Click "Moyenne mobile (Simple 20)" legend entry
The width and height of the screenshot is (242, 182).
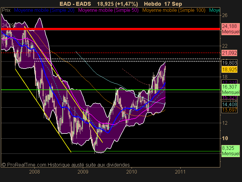click(x=44, y=10)
